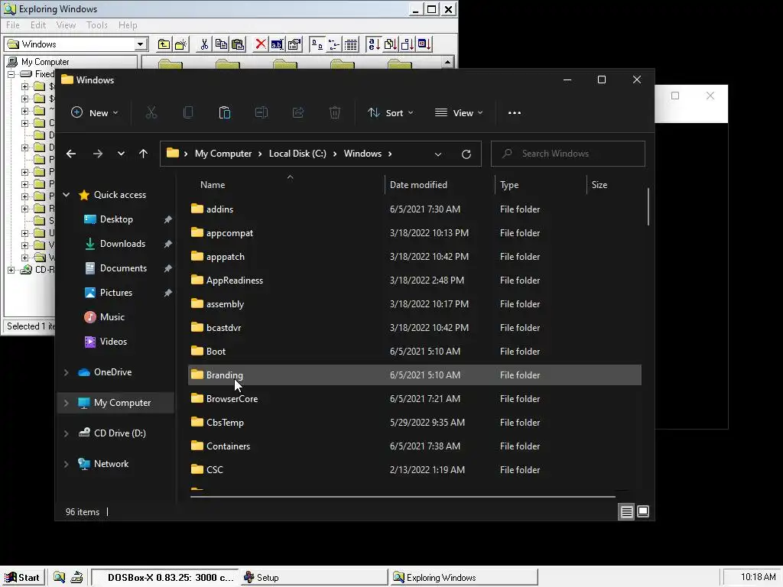
Task: Select Music in navigation pane
Action: pos(112,317)
